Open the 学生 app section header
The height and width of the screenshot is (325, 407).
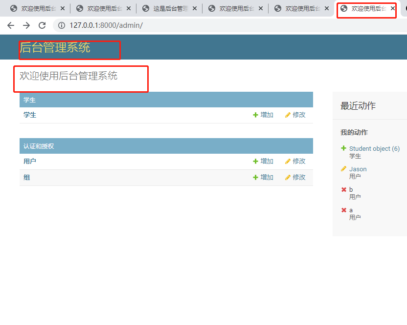pyautogui.click(x=29, y=100)
